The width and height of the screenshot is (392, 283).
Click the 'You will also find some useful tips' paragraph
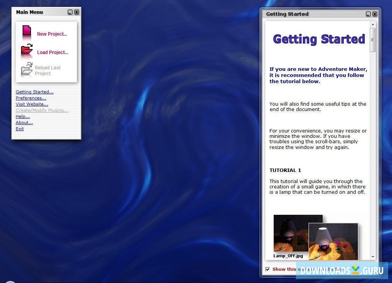coord(318,107)
